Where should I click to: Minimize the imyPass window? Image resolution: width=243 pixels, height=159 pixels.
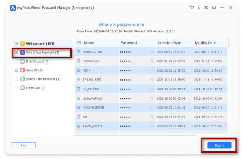pyautogui.click(x=222, y=8)
